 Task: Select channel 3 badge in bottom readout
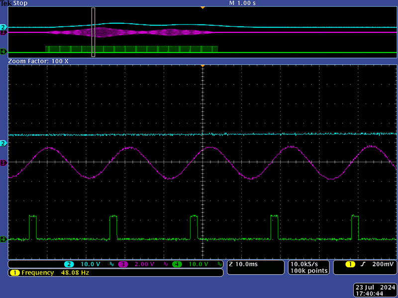pos(123,264)
